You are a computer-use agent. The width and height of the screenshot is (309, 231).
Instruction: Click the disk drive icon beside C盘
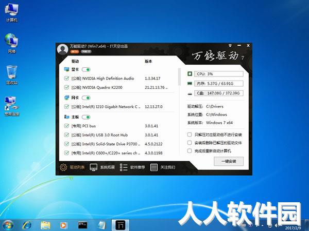pyautogui.click(x=190, y=94)
